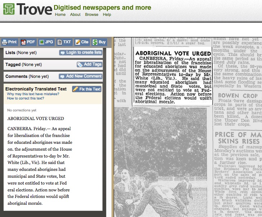Viewport: 262px width, 217px height.
Task: Click the Trove logo icon
Action: point(9,9)
